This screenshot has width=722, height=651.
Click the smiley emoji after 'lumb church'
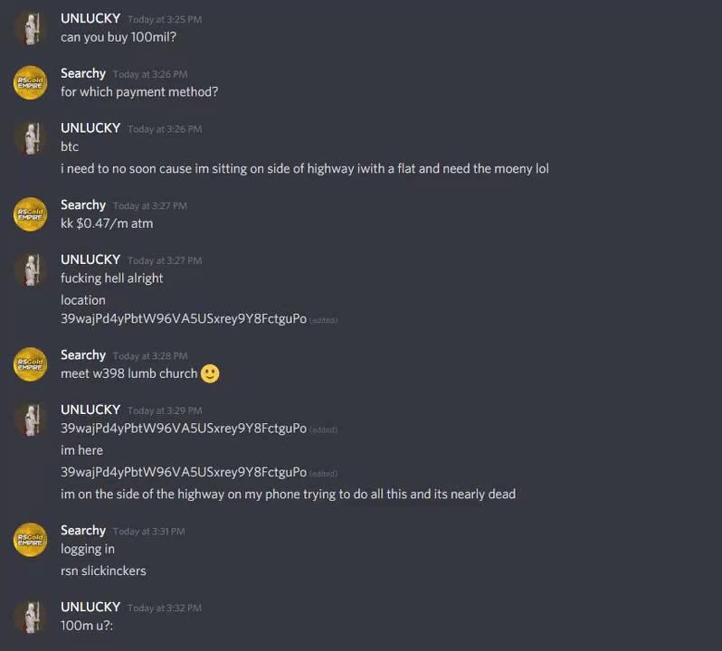coord(210,373)
